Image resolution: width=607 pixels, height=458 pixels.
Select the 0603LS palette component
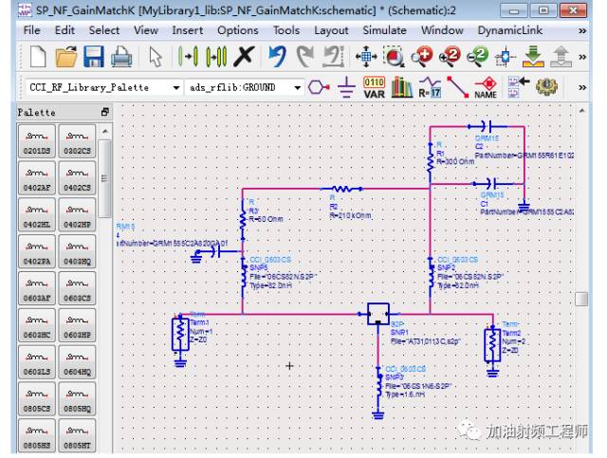37,362
